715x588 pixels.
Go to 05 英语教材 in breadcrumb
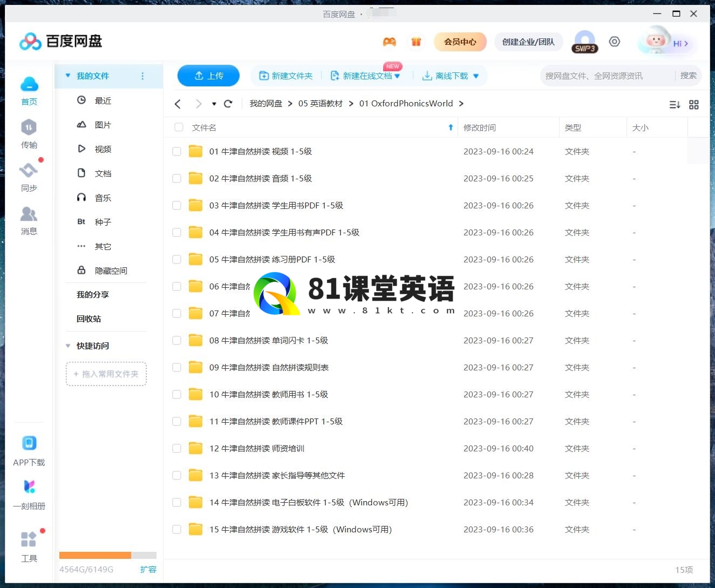point(321,104)
